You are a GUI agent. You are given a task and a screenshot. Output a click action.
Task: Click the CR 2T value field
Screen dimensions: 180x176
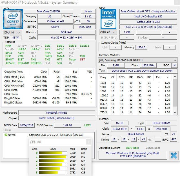coord(174,134)
